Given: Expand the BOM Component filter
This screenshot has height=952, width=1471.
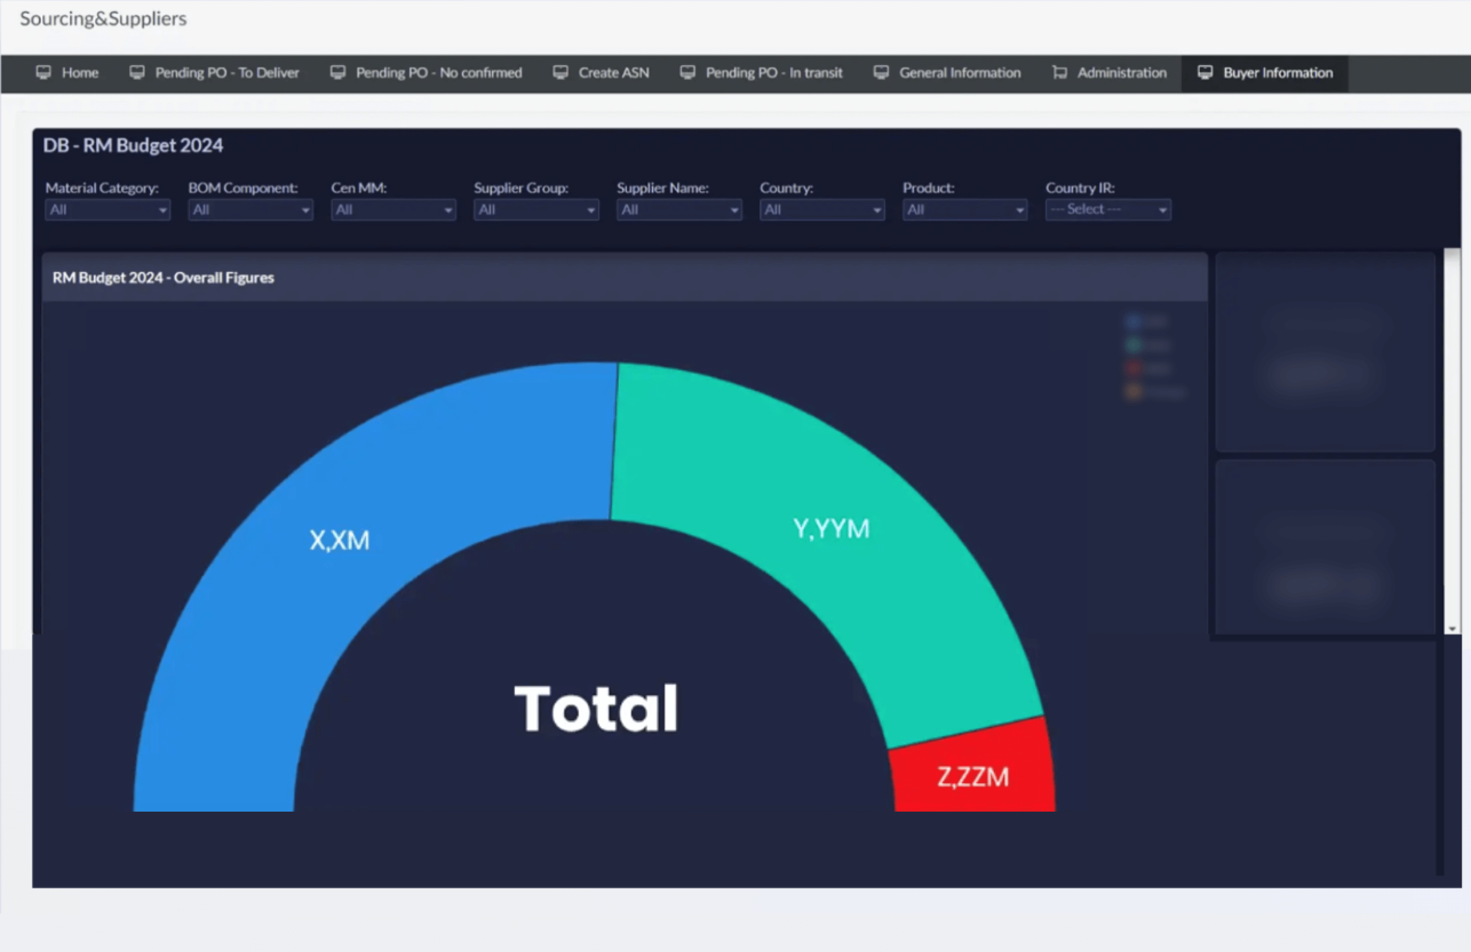Looking at the screenshot, I should pos(250,210).
